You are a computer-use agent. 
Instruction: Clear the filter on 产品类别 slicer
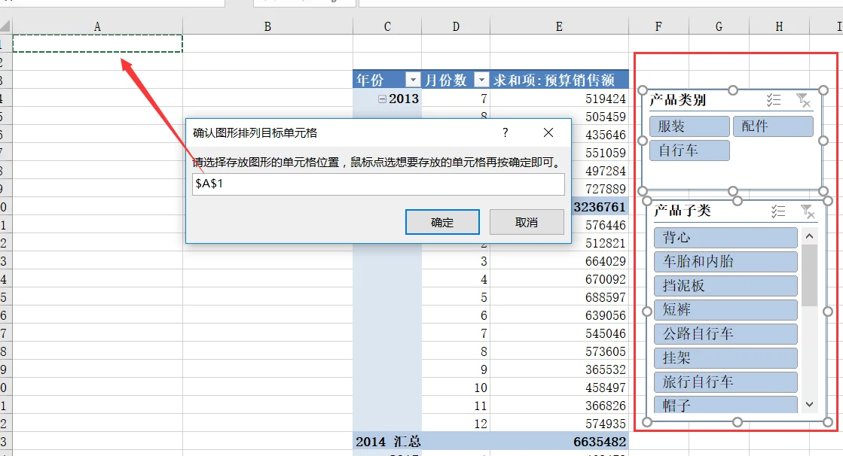point(802,100)
